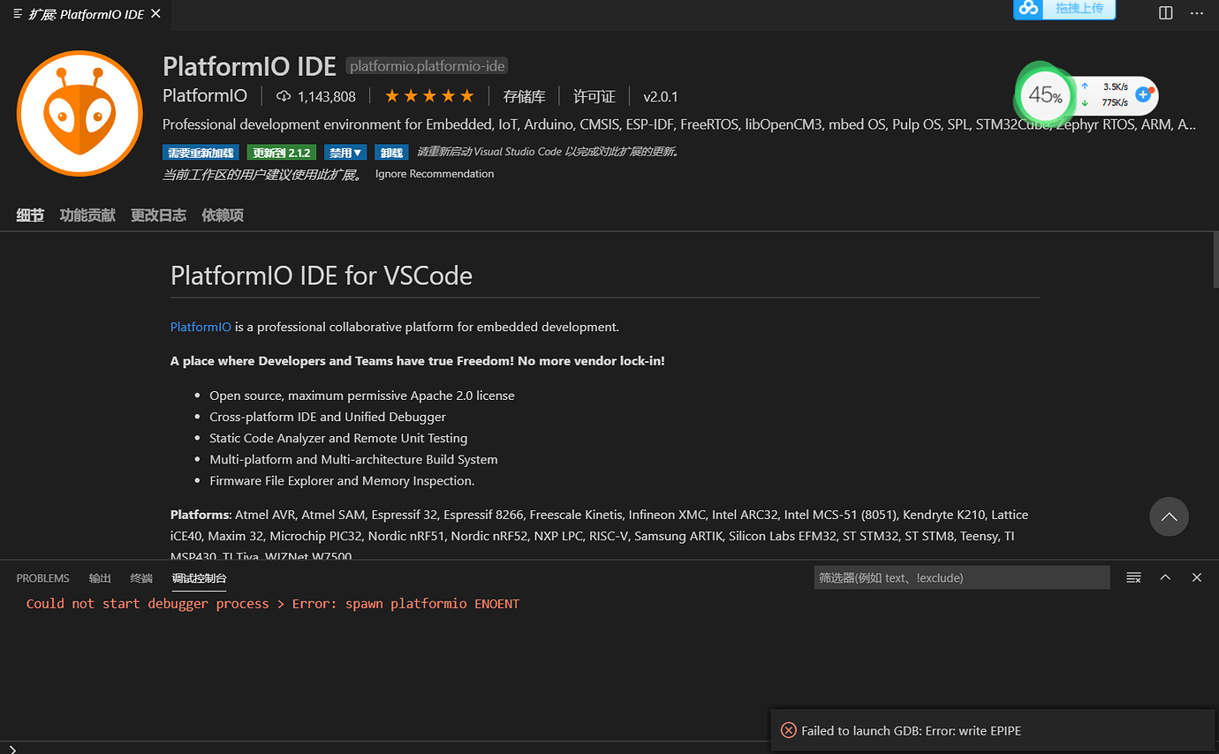Maximize the panel with the chevron-up icon
Image resolution: width=1219 pixels, height=754 pixels.
1165,577
